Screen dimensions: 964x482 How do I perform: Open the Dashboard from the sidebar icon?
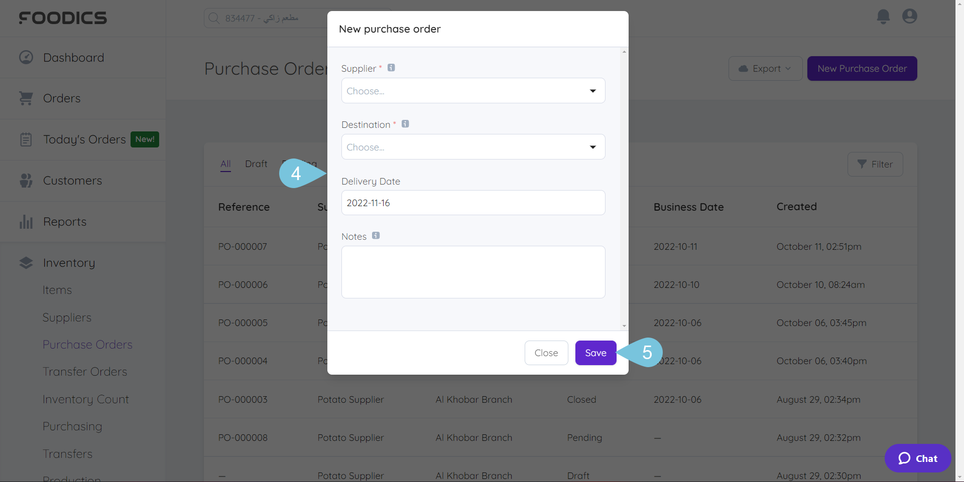click(26, 57)
